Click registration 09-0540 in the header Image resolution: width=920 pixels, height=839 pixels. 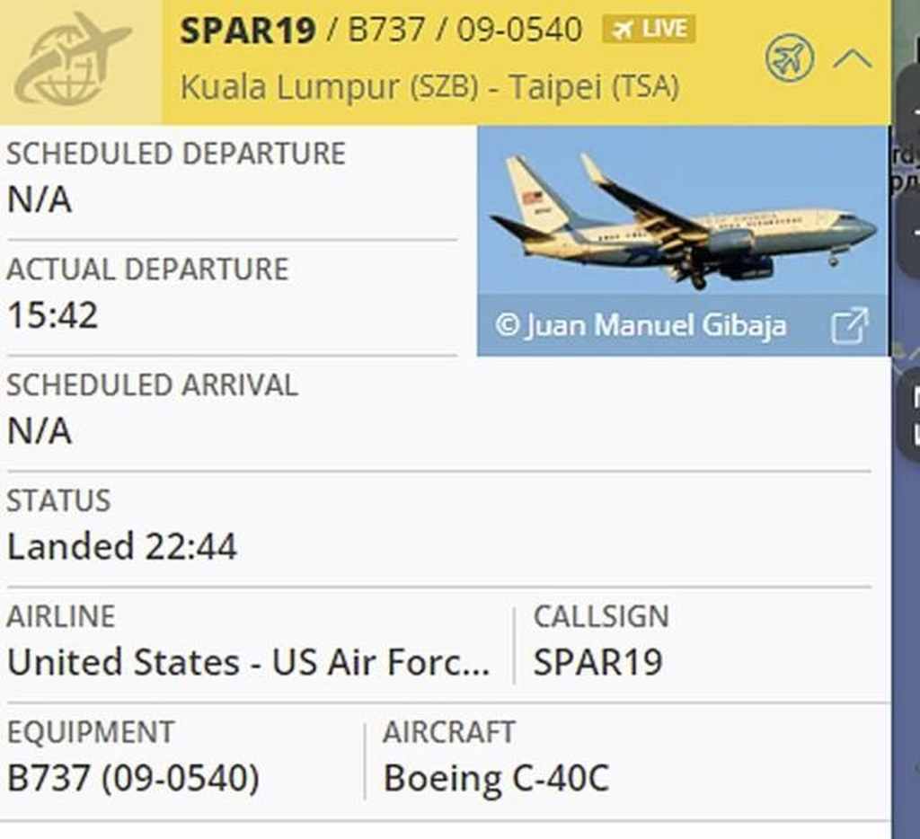click(x=519, y=31)
